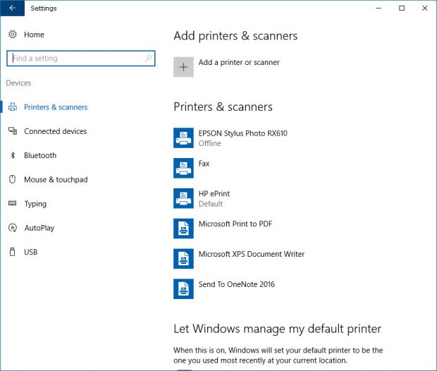Click the Home gear icon
Viewport: 437px width, 371px height.
click(x=12, y=35)
